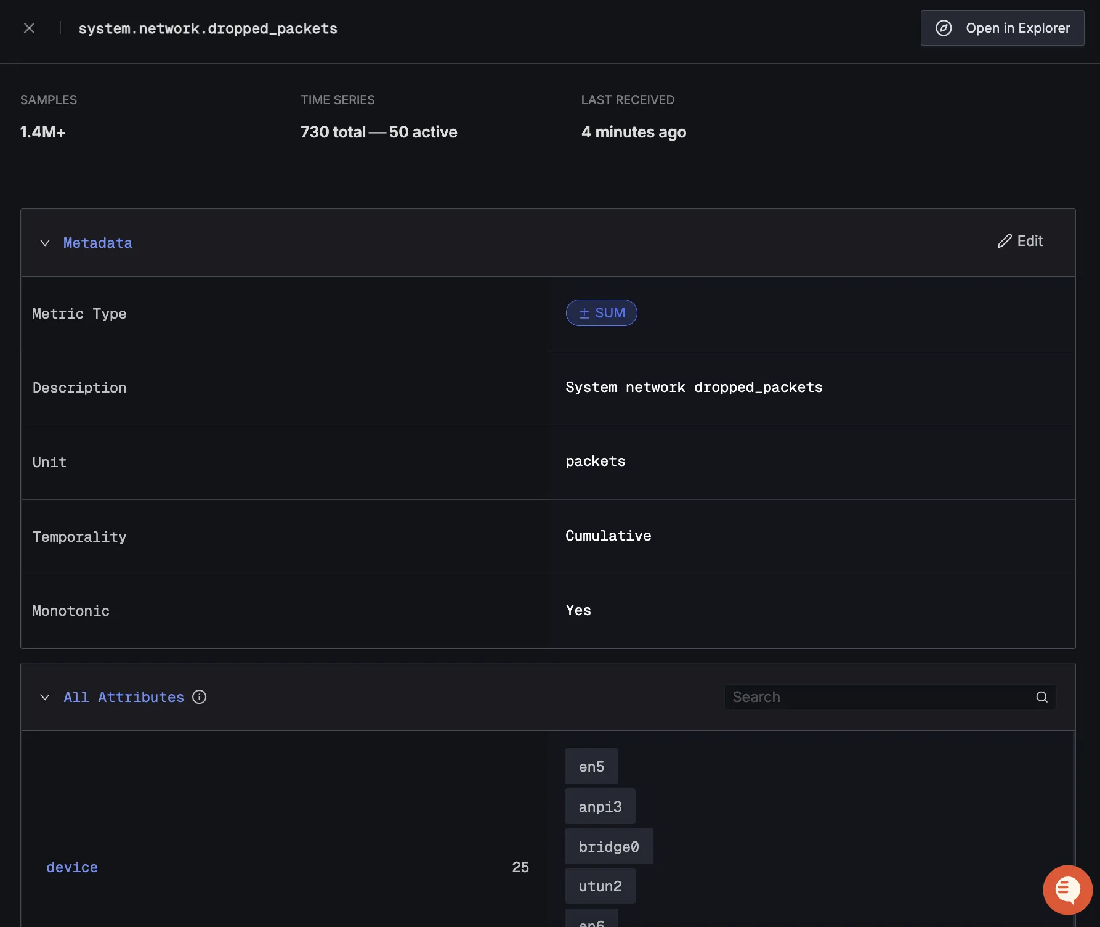Open the chat support bubble
The width and height of the screenshot is (1100, 927).
pyautogui.click(x=1067, y=889)
